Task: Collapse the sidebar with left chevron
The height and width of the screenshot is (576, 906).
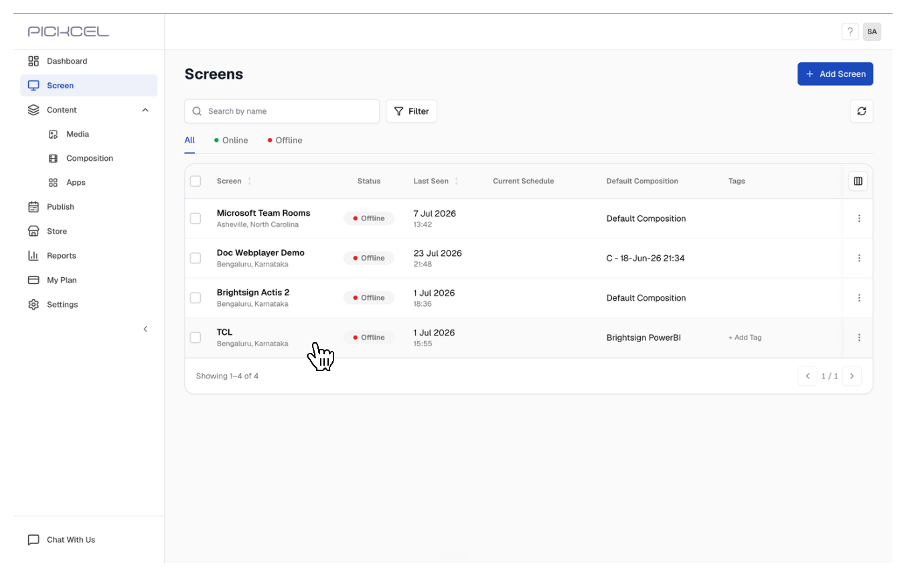Action: [x=145, y=329]
